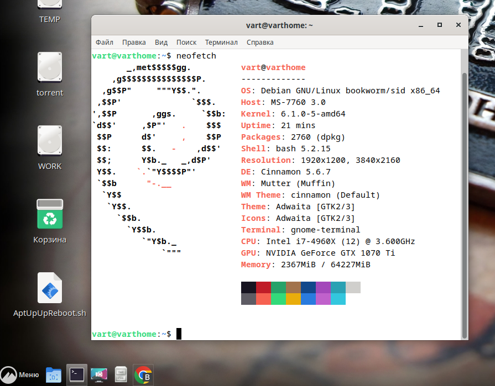This screenshot has width=495, height=386.
Task: Click the WM line Mutter (Muffin)
Action: (x=288, y=183)
